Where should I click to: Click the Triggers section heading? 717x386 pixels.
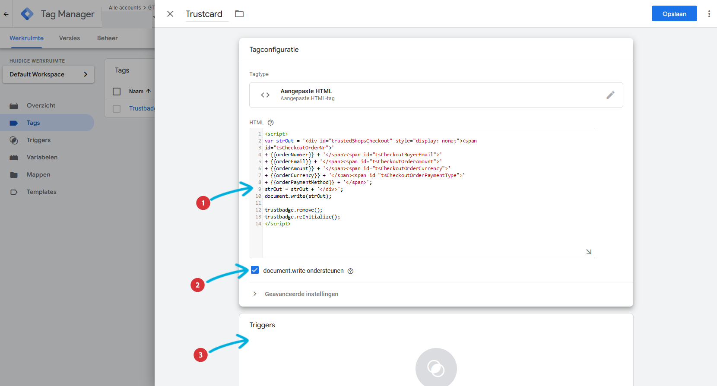pyautogui.click(x=262, y=325)
